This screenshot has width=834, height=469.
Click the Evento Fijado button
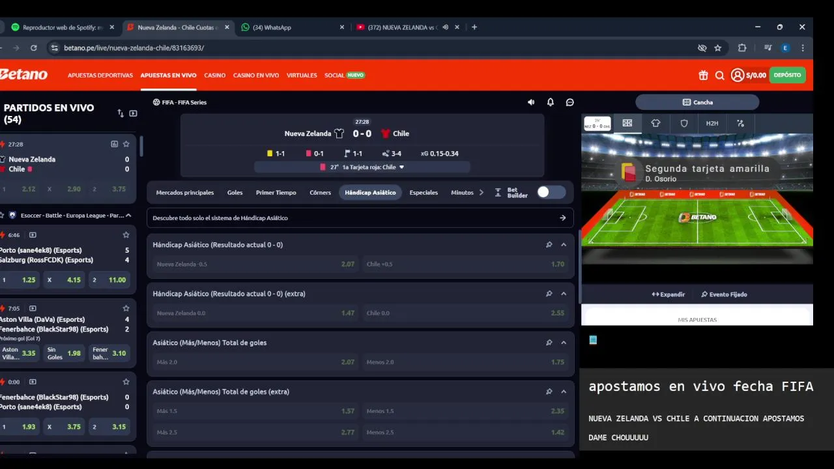coord(724,294)
